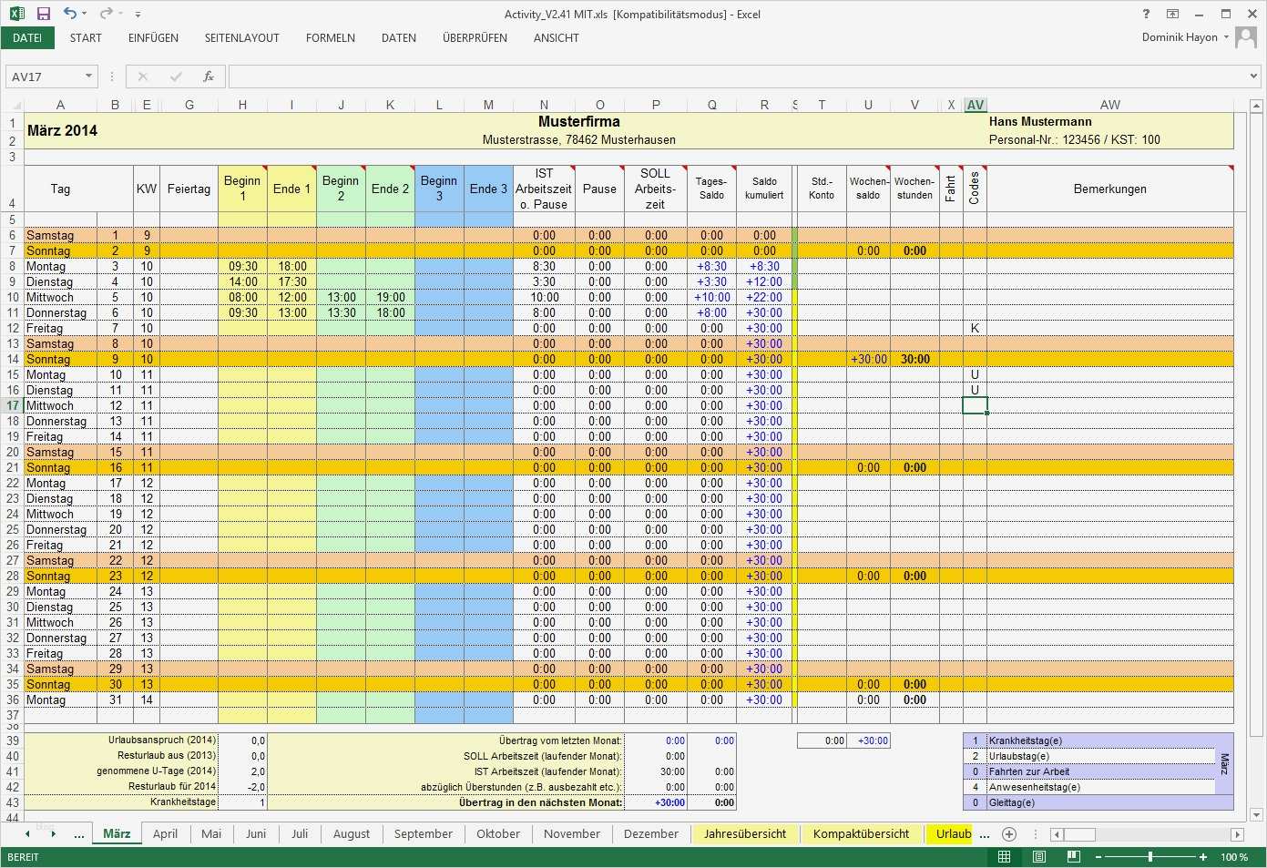Open the Jahresübersicht sheet tab
The image size is (1267, 868).
click(745, 833)
